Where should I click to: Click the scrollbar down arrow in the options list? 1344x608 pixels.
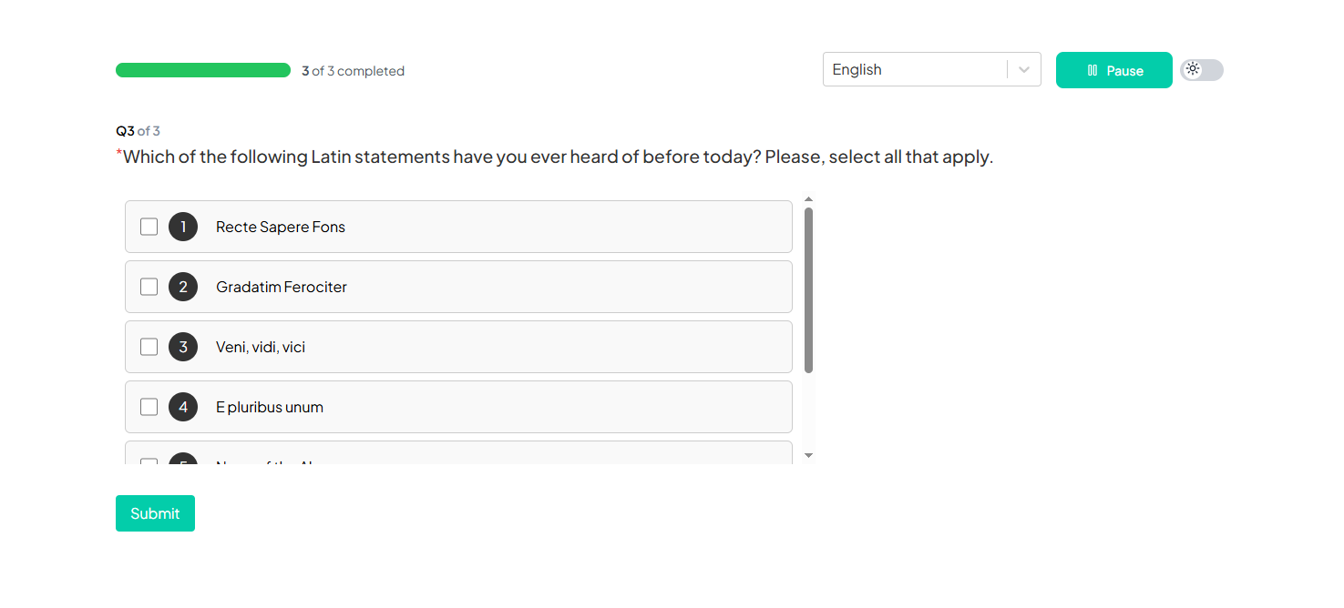click(x=808, y=454)
